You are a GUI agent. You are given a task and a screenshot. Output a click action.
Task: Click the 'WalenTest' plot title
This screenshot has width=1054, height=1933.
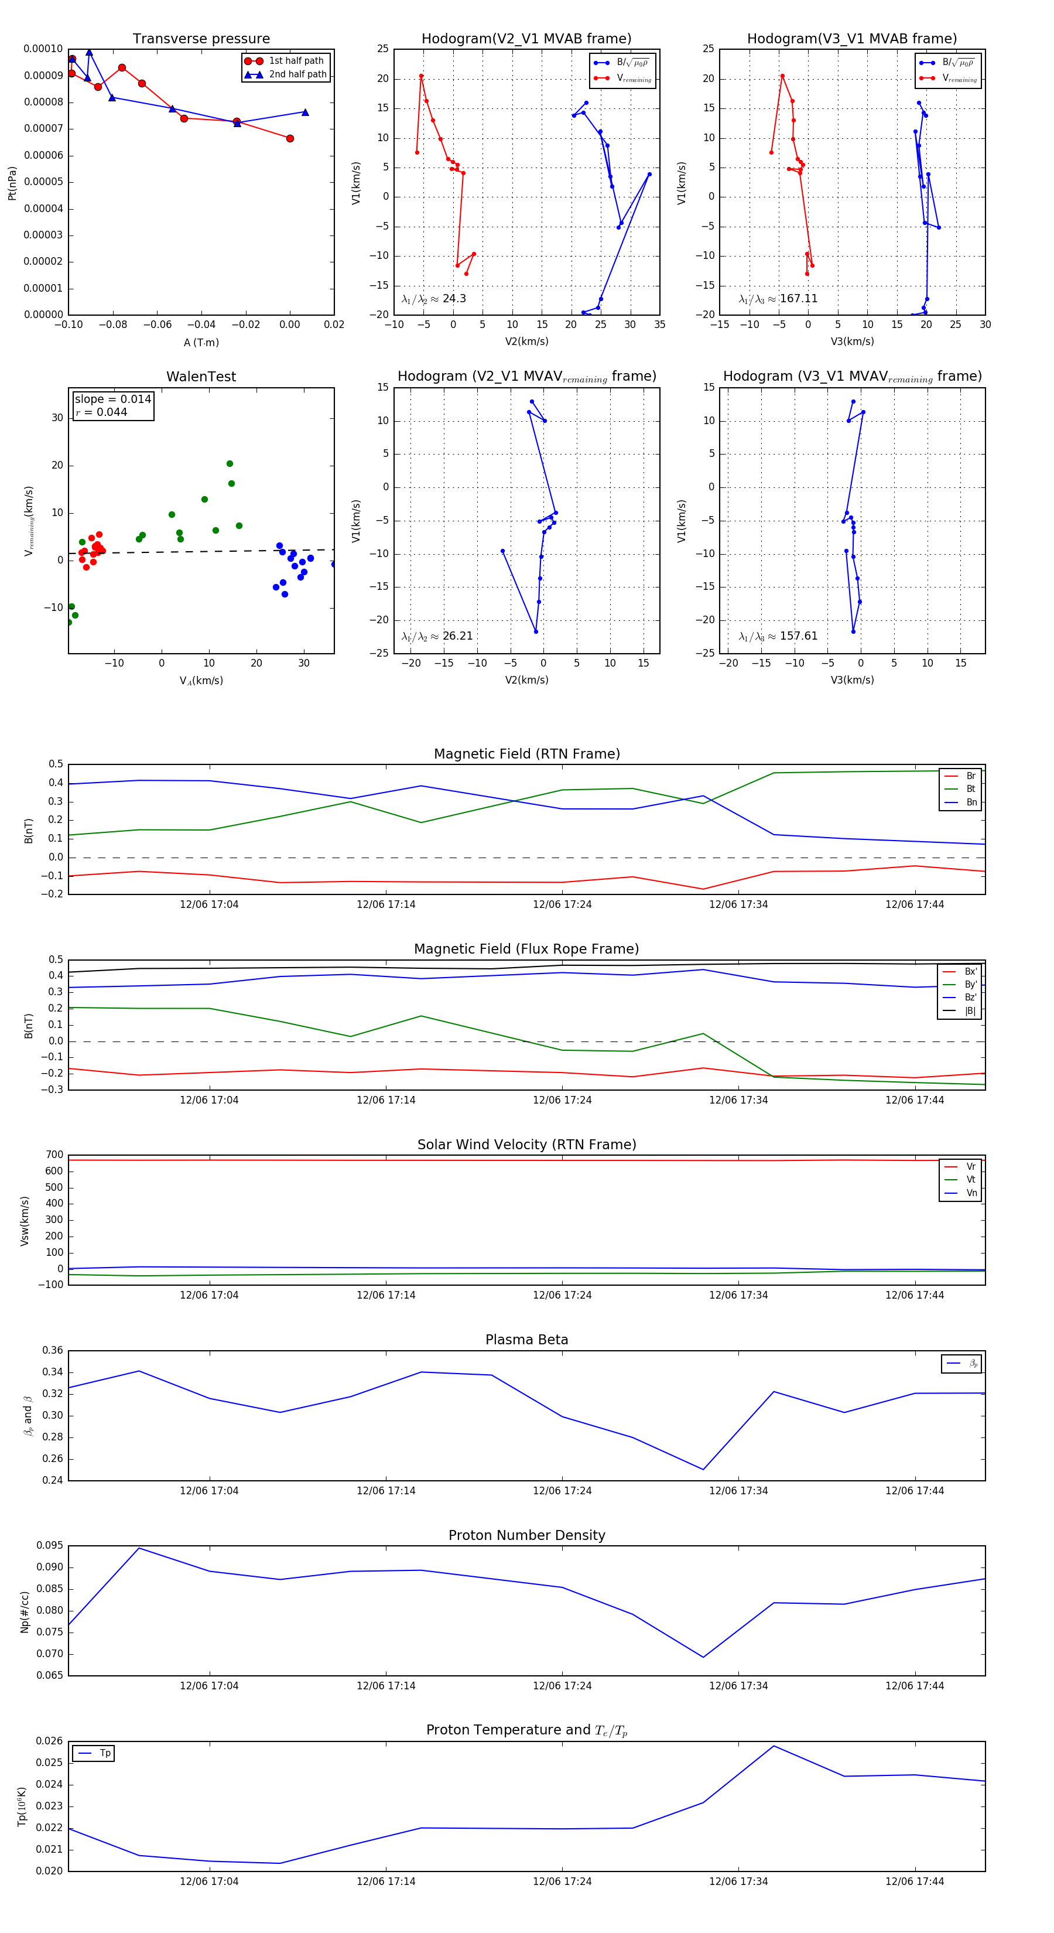201,377
